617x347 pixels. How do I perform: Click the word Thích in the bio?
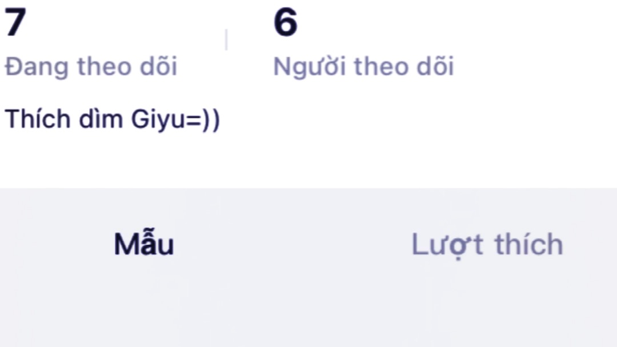coord(37,119)
